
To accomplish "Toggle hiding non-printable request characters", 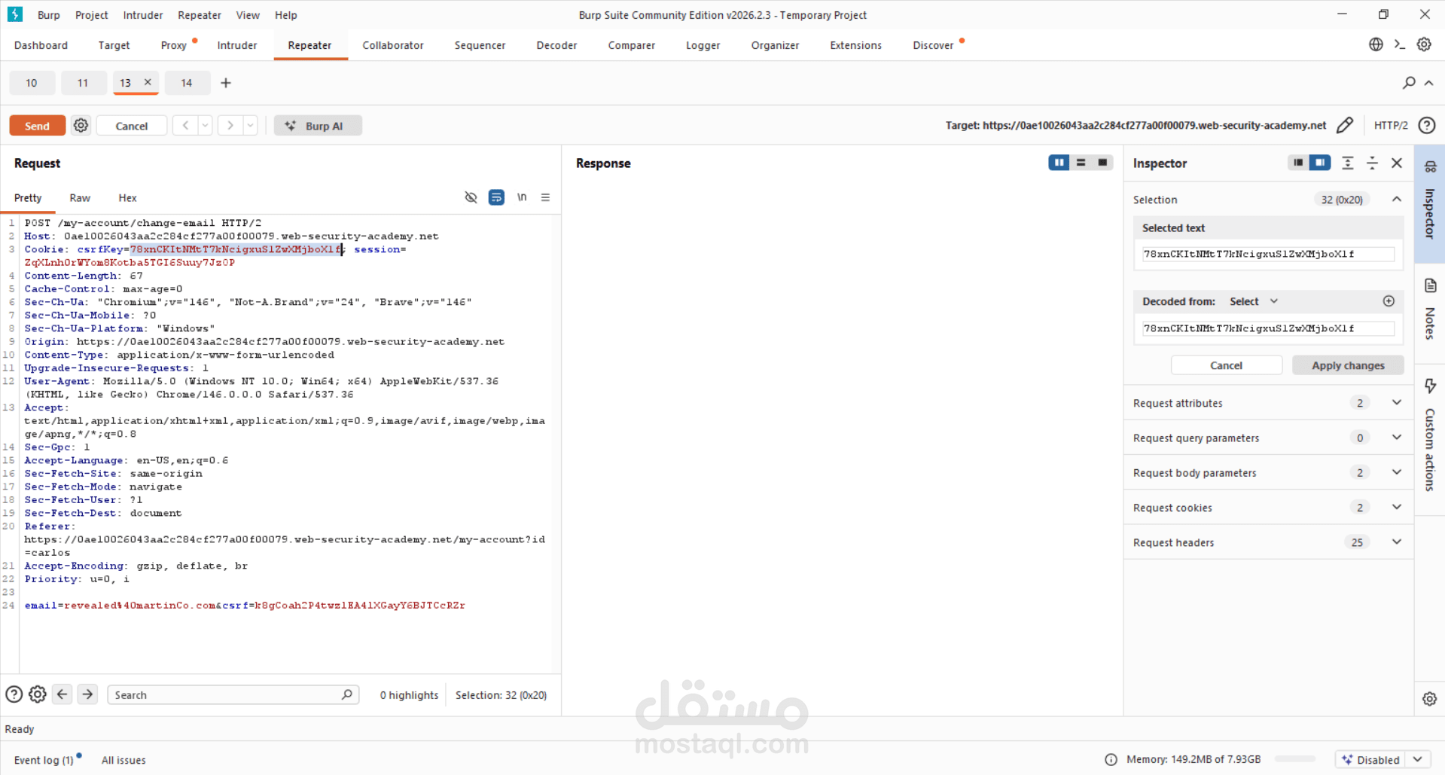I will [471, 197].
